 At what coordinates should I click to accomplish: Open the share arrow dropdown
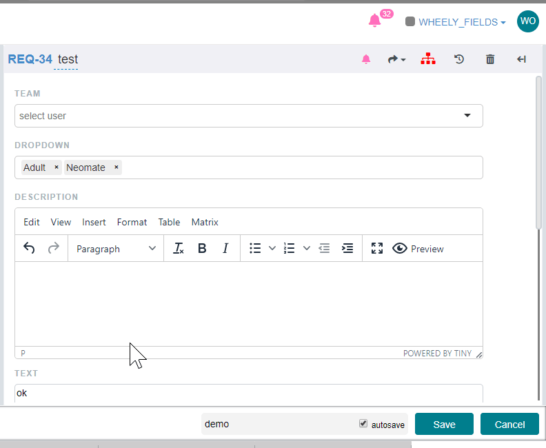click(396, 59)
